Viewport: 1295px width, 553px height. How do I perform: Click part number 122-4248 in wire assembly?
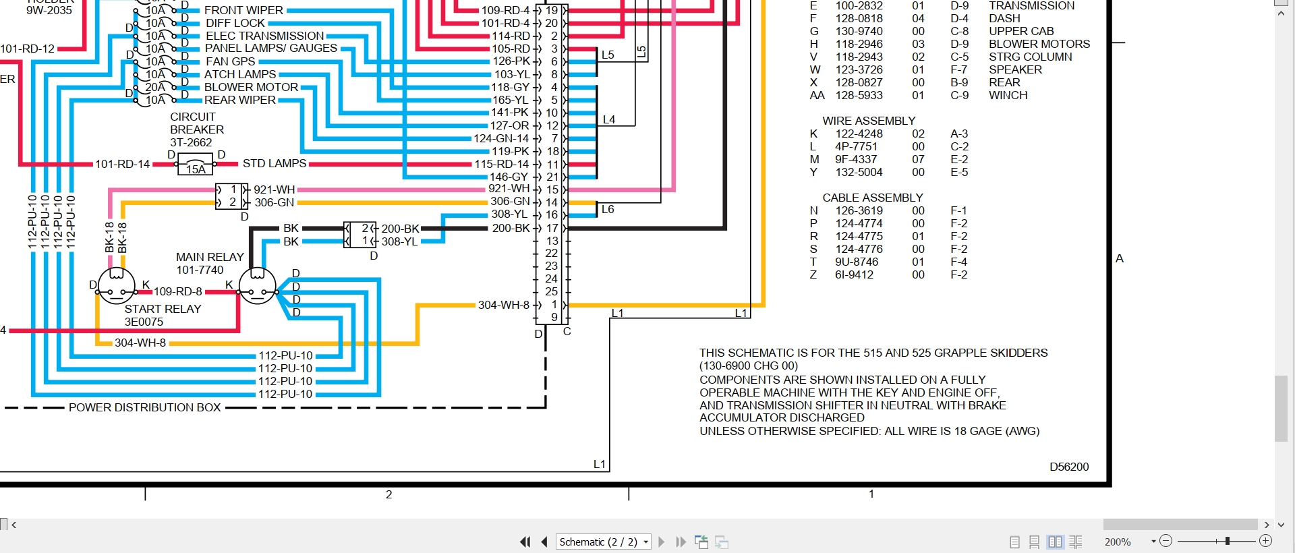click(x=859, y=134)
